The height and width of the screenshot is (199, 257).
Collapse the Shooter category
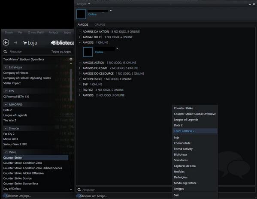(x=6, y=128)
